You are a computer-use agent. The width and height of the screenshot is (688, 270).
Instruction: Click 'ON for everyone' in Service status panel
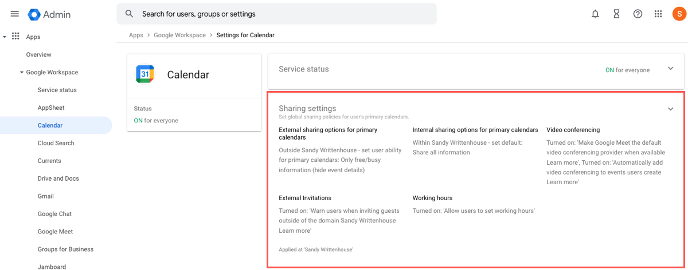point(628,70)
